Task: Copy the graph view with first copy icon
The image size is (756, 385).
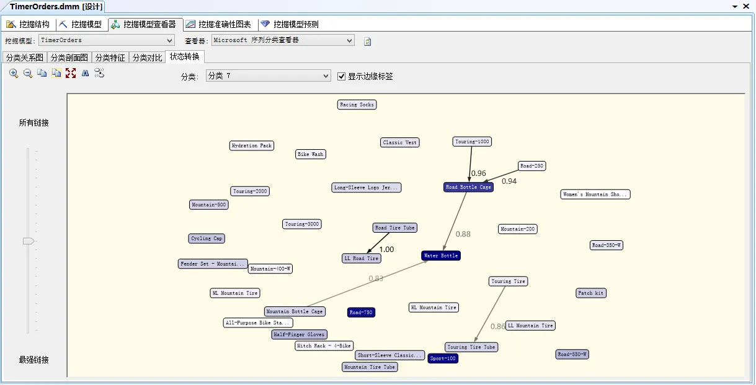Action: 42,73
